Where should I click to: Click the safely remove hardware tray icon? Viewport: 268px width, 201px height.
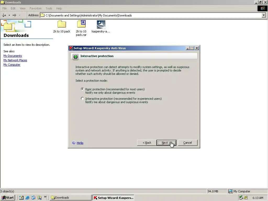pos(241,198)
